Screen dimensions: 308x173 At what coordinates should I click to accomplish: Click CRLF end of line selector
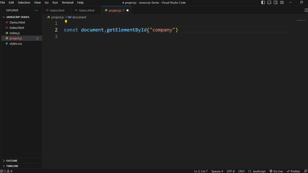(242, 171)
